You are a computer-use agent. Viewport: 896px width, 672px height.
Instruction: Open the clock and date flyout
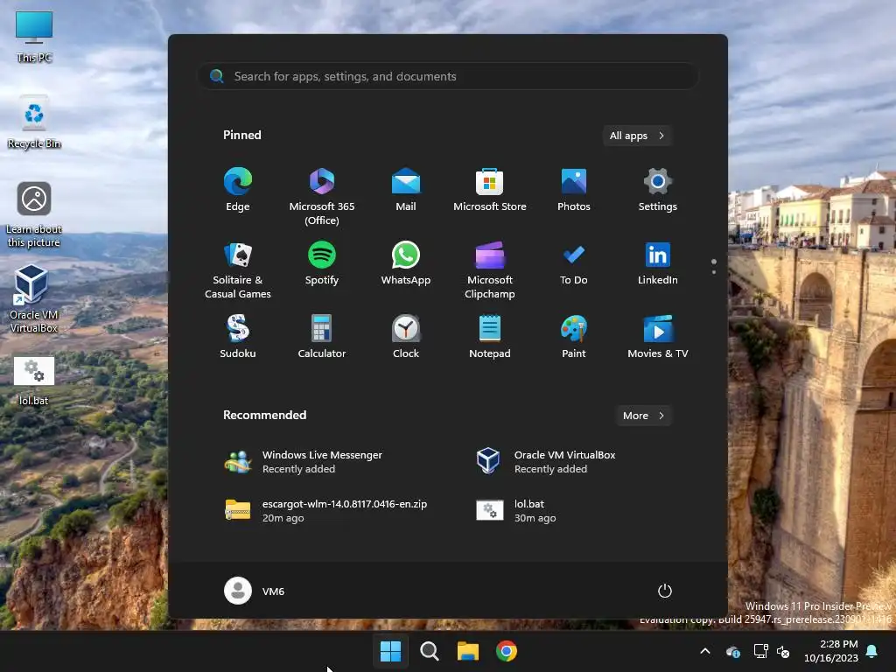point(831,651)
